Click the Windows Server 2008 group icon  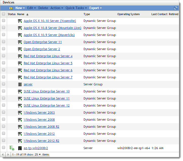20,120
